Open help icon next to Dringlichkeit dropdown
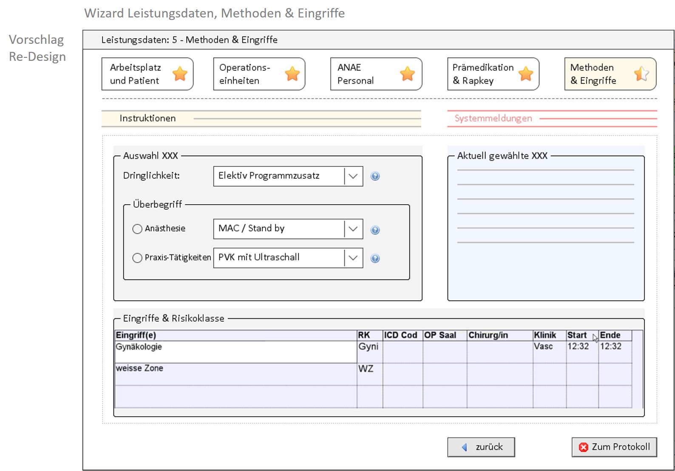The width and height of the screenshot is (675, 471). [375, 176]
